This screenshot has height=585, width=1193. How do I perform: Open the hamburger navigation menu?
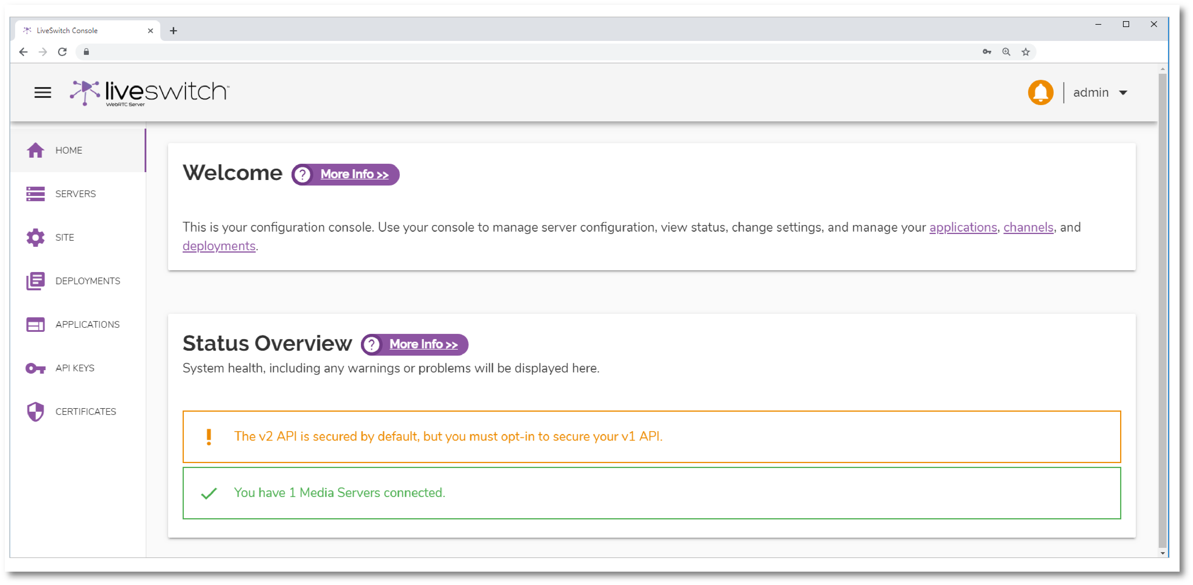click(43, 93)
